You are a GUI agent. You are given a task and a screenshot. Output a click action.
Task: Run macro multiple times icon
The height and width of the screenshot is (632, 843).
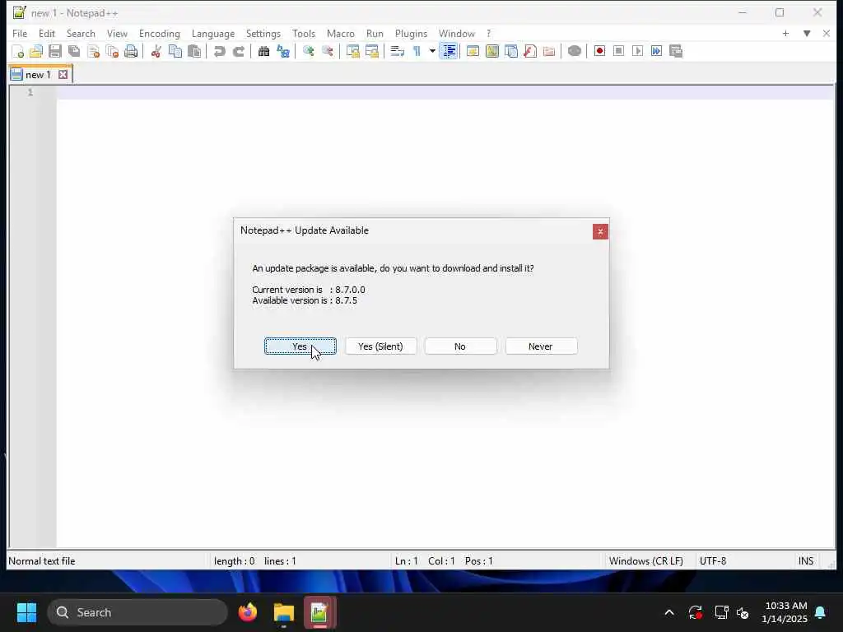point(656,51)
